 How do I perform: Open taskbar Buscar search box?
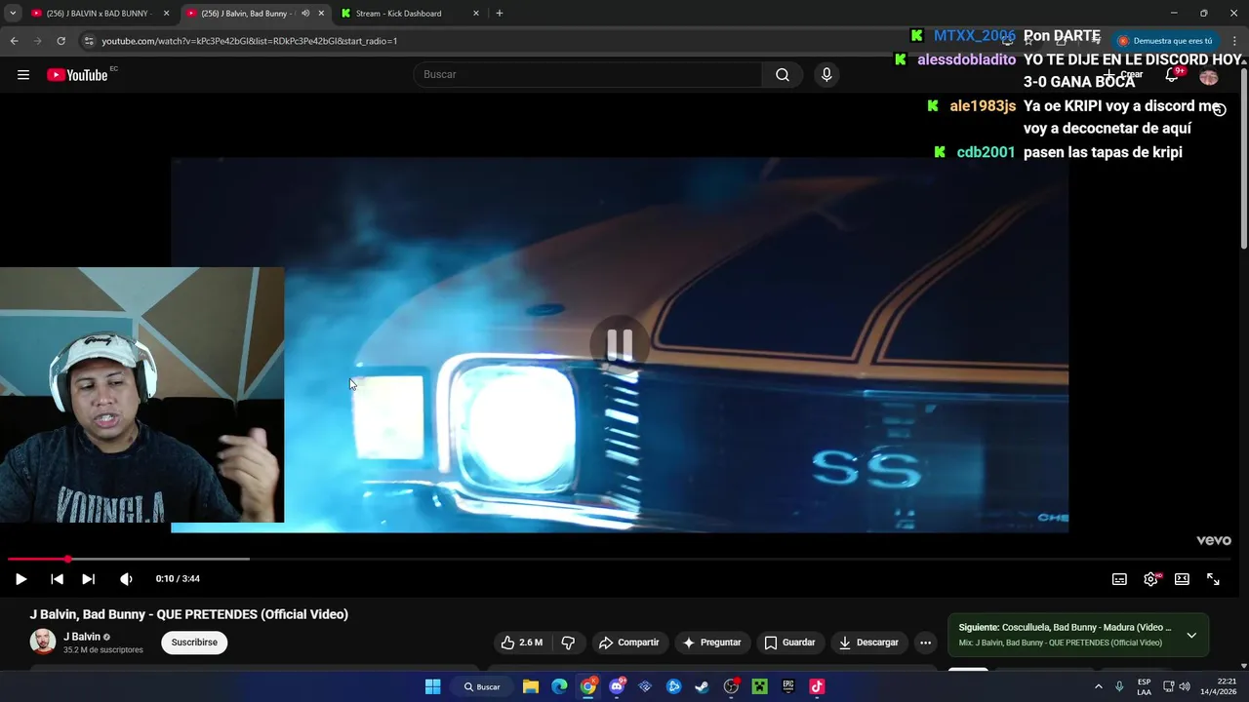482,686
